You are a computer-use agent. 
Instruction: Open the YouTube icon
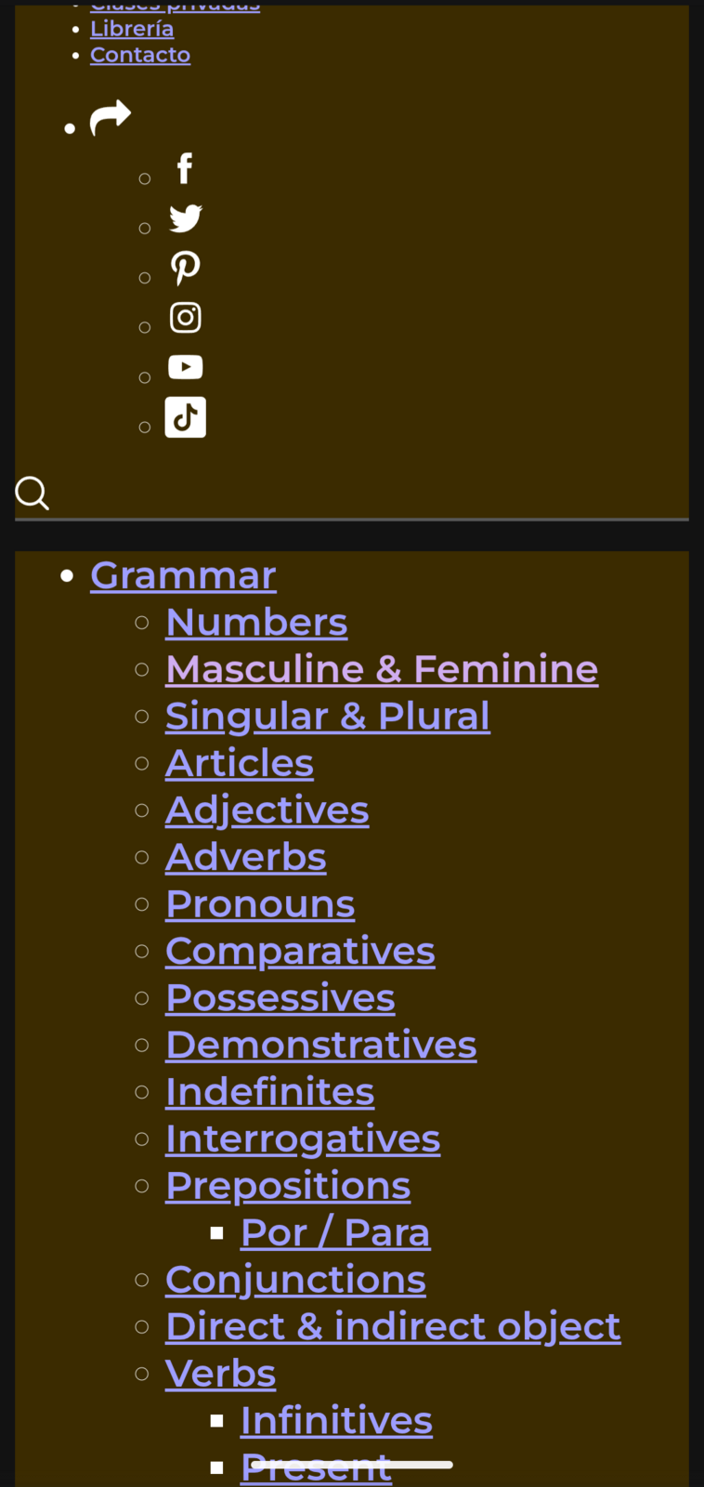186,367
